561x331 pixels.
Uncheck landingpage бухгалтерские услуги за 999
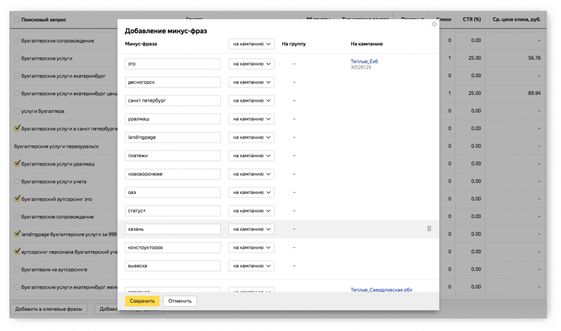[17, 234]
